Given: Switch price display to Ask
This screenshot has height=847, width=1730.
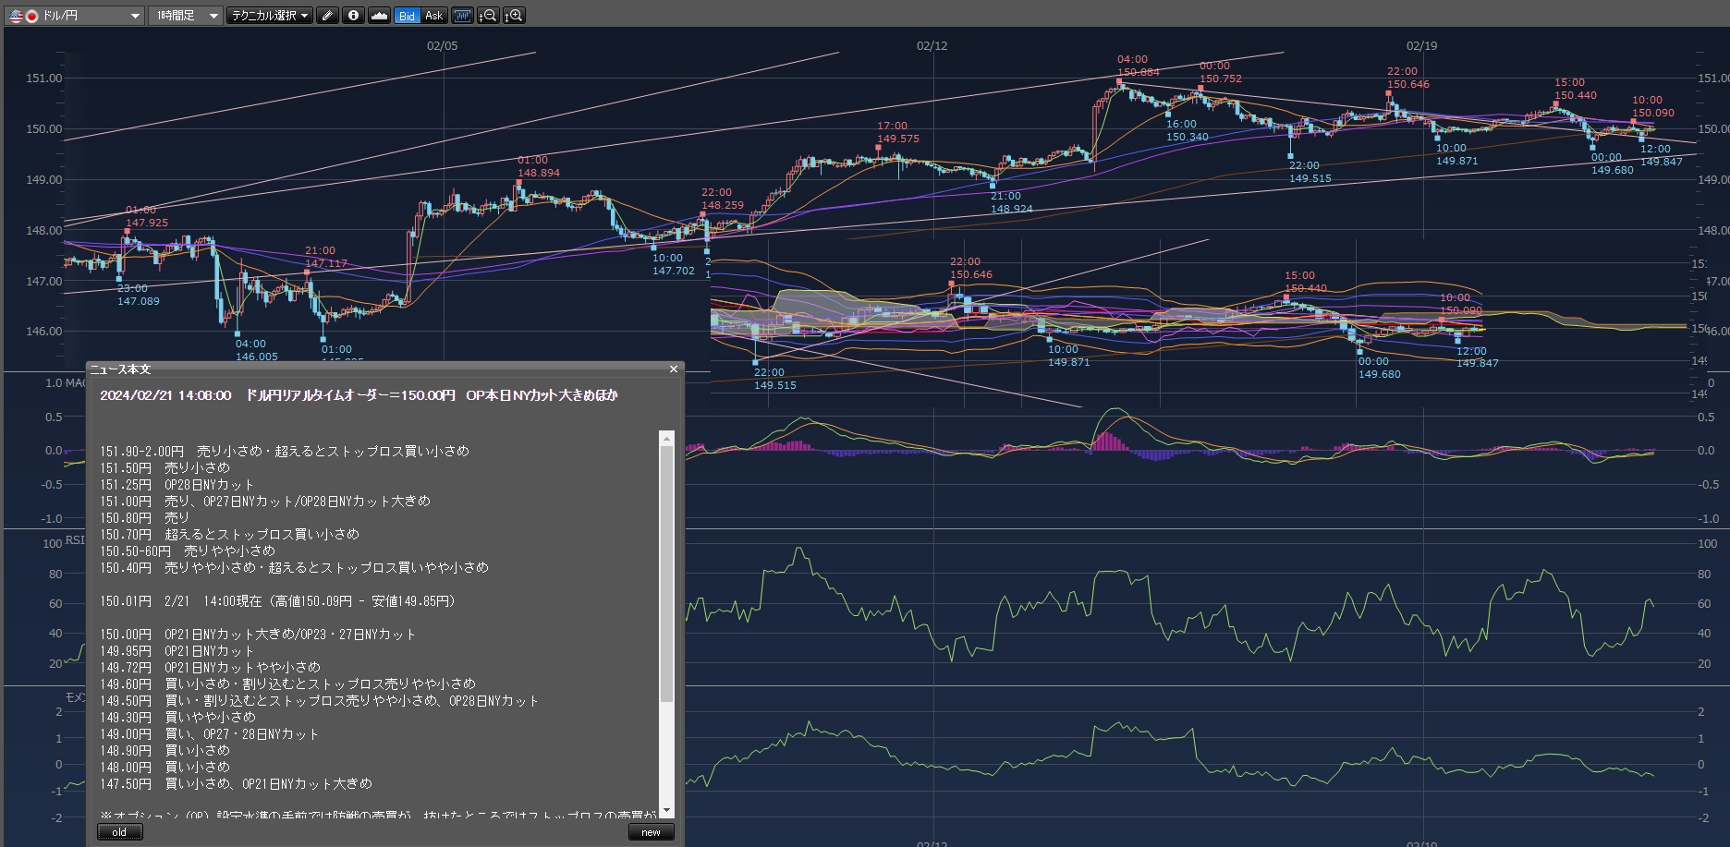Looking at the screenshot, I should tap(433, 16).
